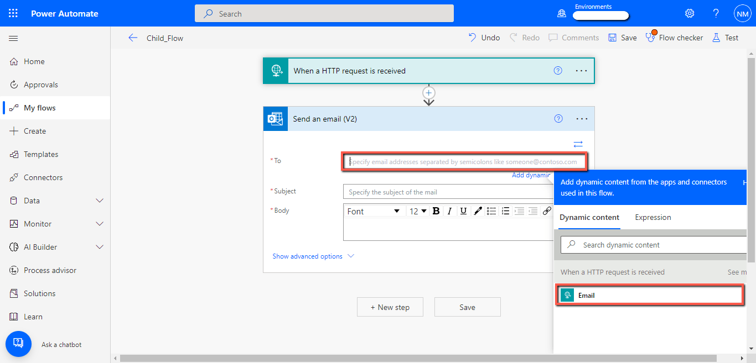Click the HTTP request trigger icon
Image resolution: width=756 pixels, height=363 pixels.
coord(276,71)
